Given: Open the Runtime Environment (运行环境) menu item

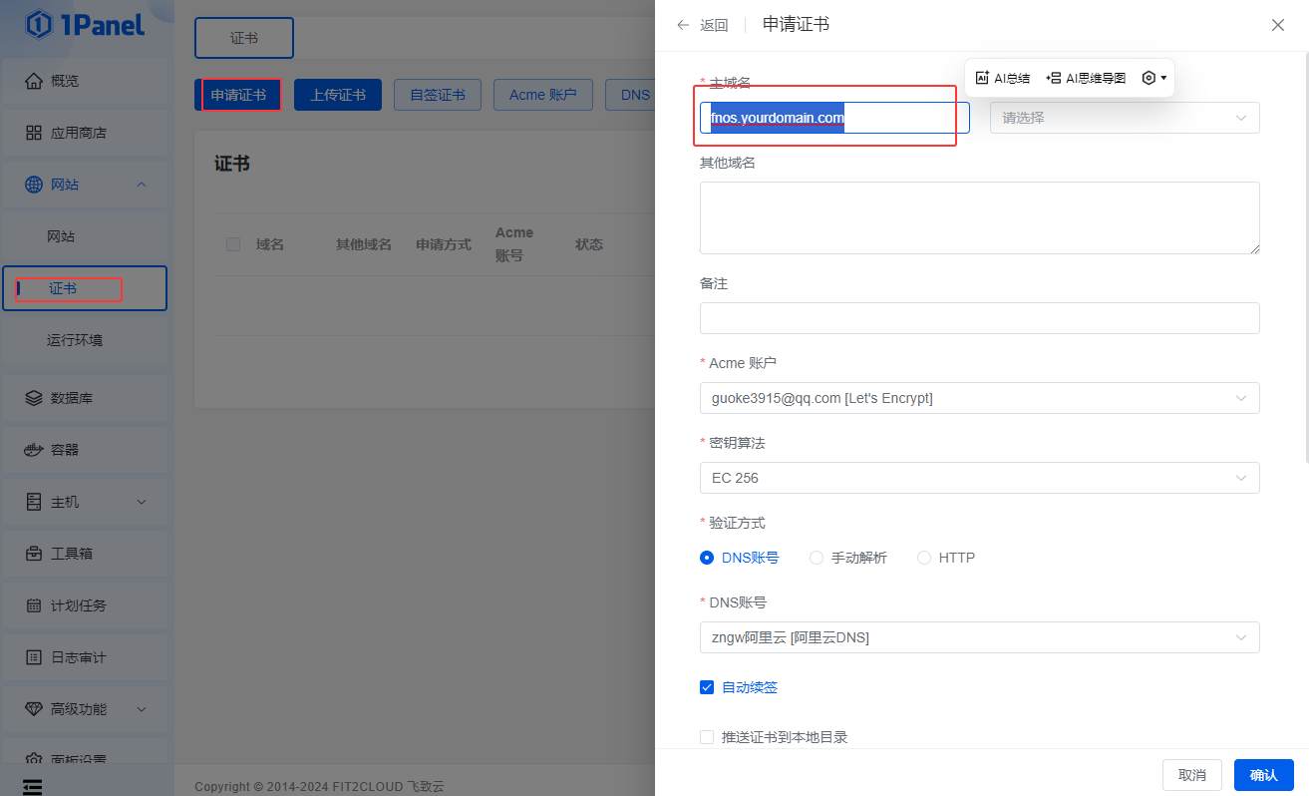Looking at the screenshot, I should [x=75, y=340].
